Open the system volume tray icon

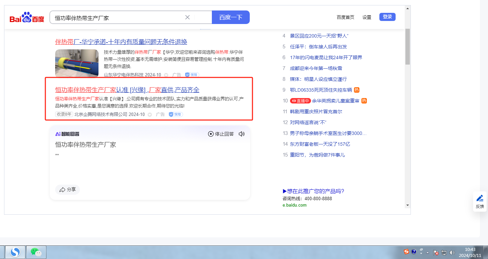tap(452, 252)
